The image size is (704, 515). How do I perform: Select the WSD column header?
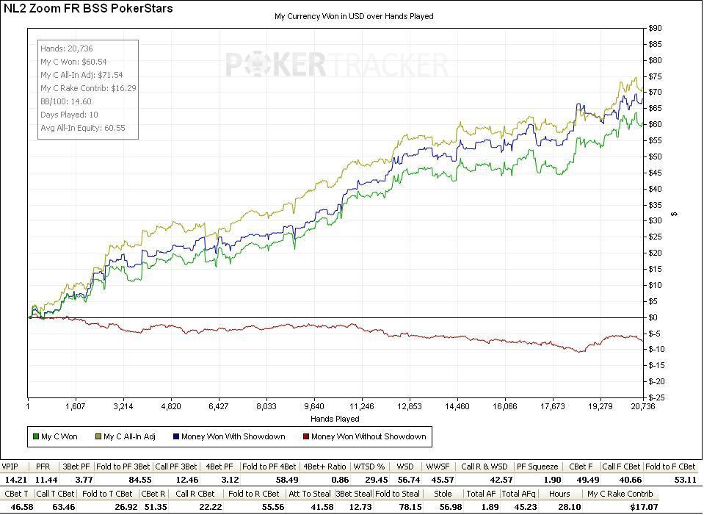tap(405, 467)
